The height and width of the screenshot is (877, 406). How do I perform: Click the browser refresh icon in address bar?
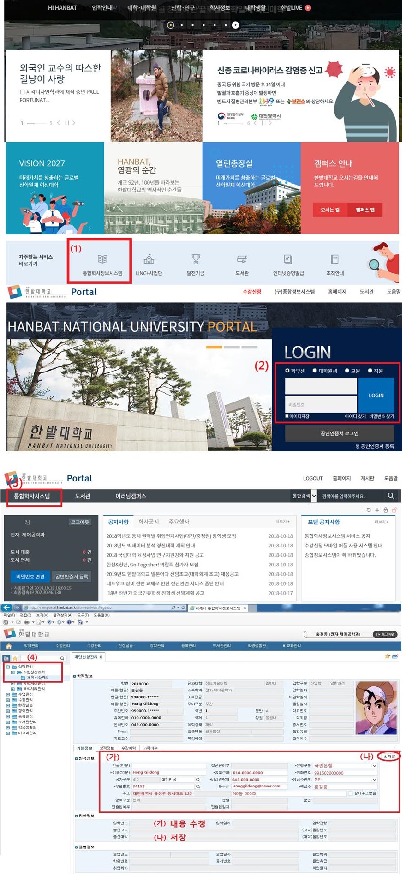click(183, 607)
